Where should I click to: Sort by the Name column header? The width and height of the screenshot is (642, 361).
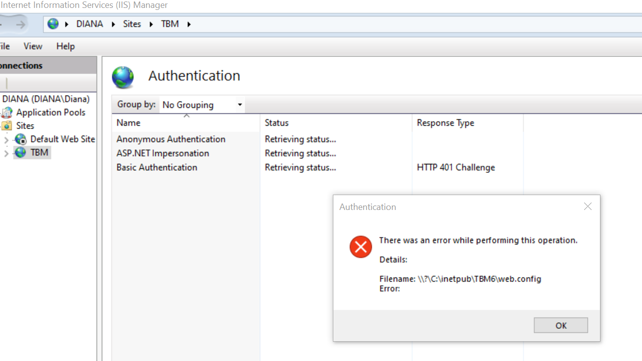pyautogui.click(x=185, y=123)
